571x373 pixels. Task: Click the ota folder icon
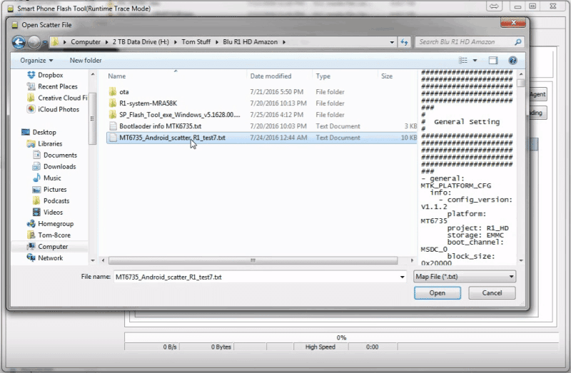113,92
